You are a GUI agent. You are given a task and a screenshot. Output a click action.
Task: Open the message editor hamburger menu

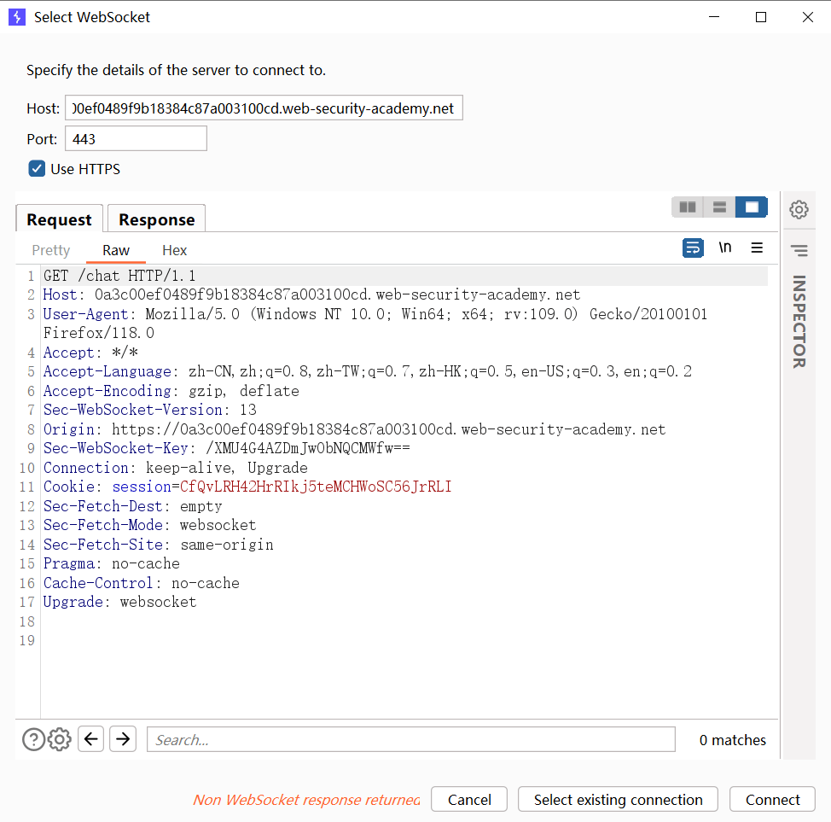coord(757,248)
